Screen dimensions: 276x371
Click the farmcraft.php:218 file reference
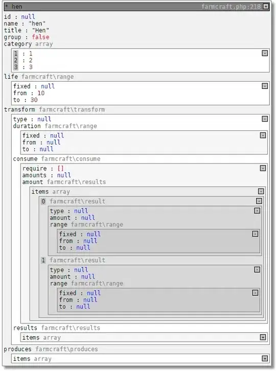(231, 7)
